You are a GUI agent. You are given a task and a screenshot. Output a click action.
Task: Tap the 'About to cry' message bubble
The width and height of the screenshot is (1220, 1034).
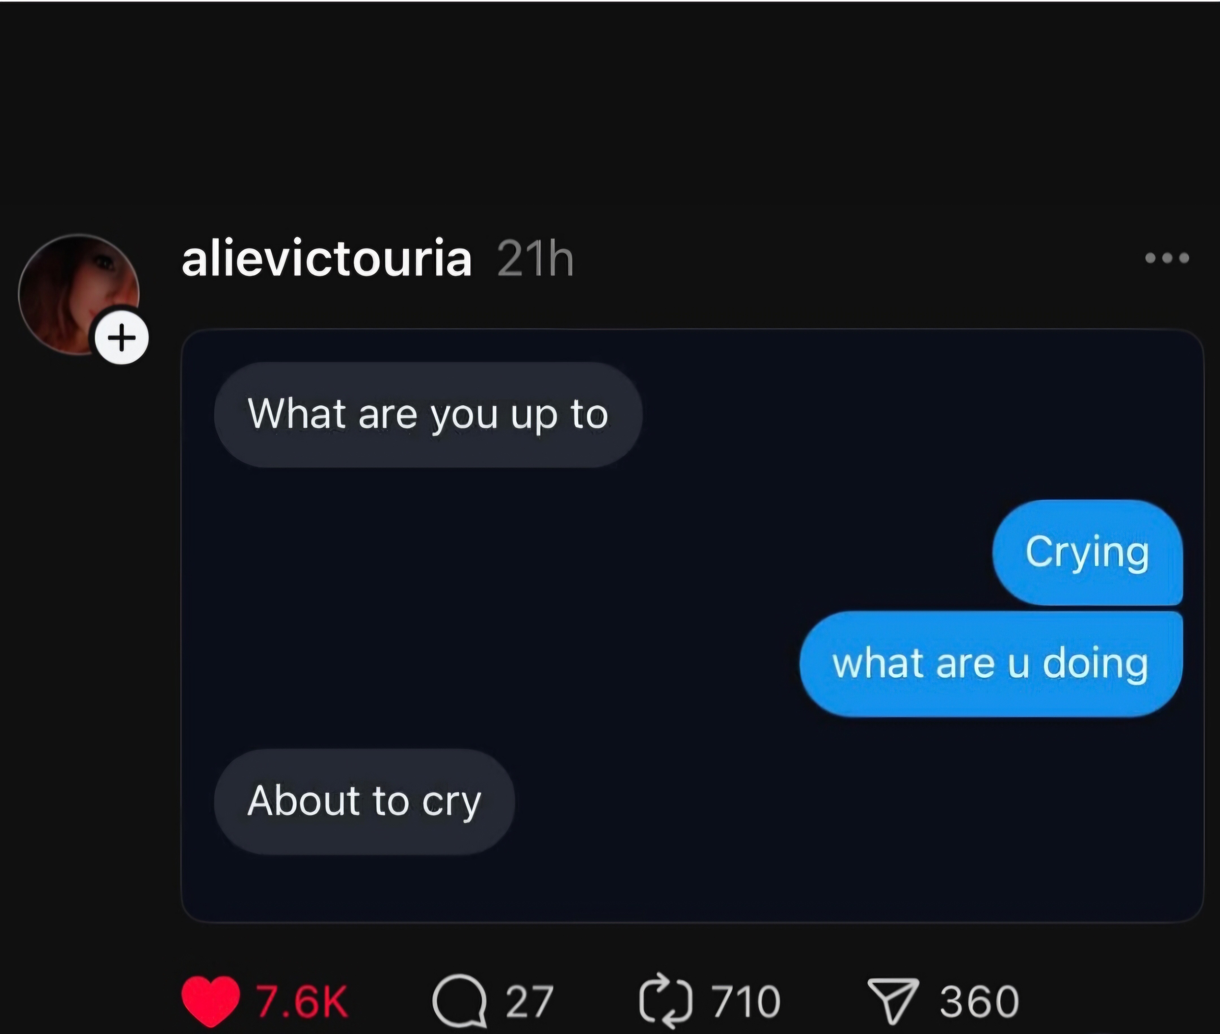[x=364, y=801]
